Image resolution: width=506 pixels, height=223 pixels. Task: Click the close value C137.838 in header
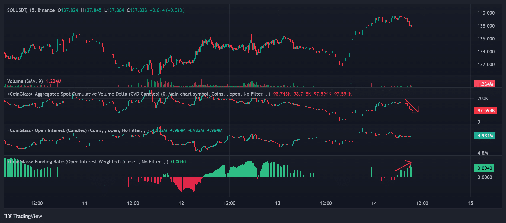pos(137,10)
